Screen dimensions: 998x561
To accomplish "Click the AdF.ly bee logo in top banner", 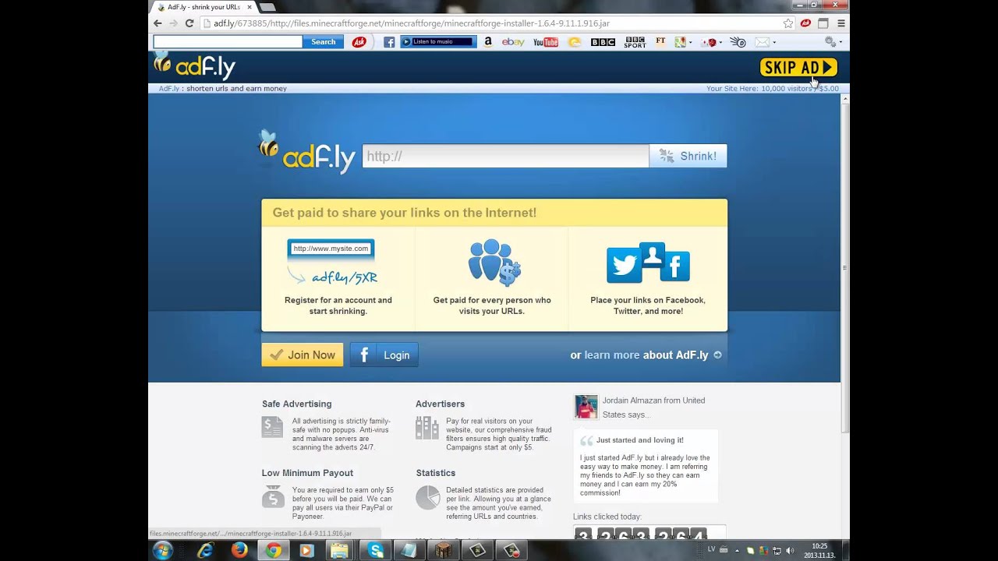I will coord(195,66).
